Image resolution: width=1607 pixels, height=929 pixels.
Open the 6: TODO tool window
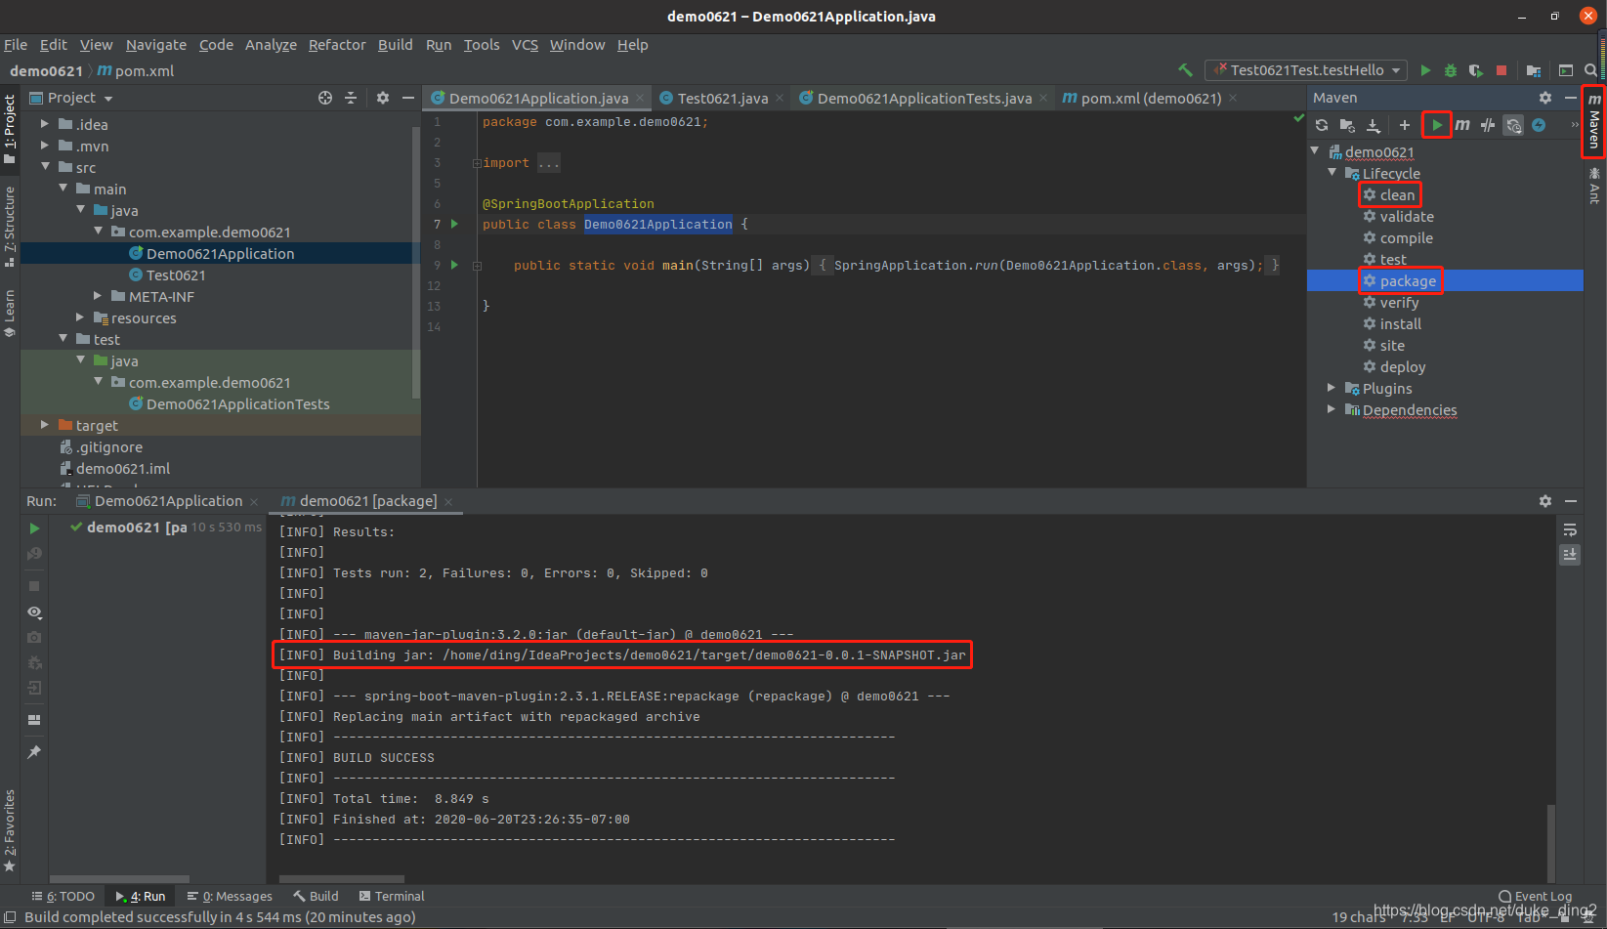[63, 896]
